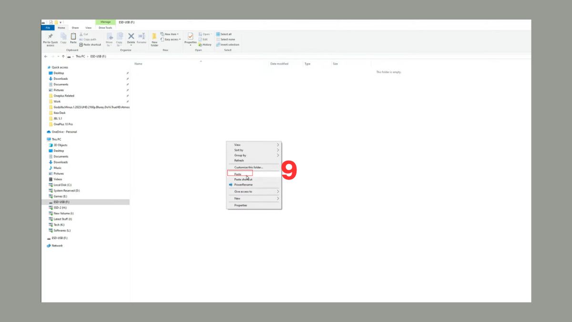
Task: Open the Easy access dropdown
Action: (170, 39)
